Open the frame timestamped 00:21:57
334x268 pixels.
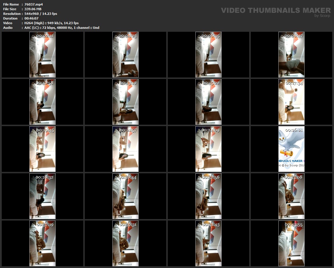[x=126, y=149]
